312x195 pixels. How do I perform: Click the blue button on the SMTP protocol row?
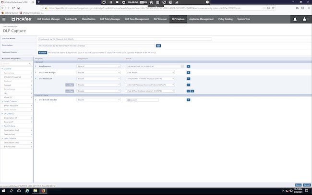pos(189,79)
